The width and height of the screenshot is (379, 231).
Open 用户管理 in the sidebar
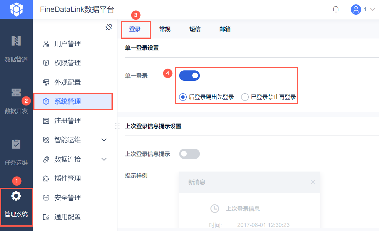(68, 44)
